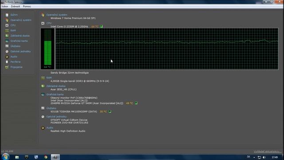Click 'PIONEER DVD-RW DVRTD11RS' text

point(69,123)
